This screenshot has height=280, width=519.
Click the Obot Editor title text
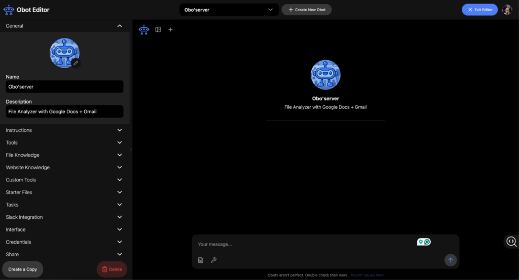[33, 10]
